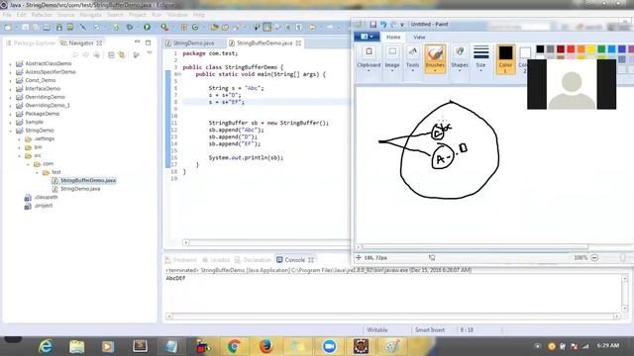Pick the red color from Paint palette
The width and height of the screenshot is (634, 356).
click(571, 49)
